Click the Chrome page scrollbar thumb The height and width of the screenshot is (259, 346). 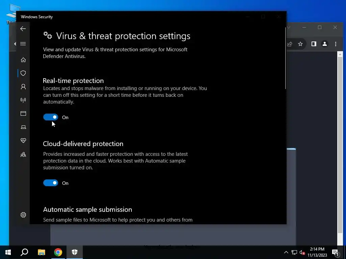(x=340, y=145)
